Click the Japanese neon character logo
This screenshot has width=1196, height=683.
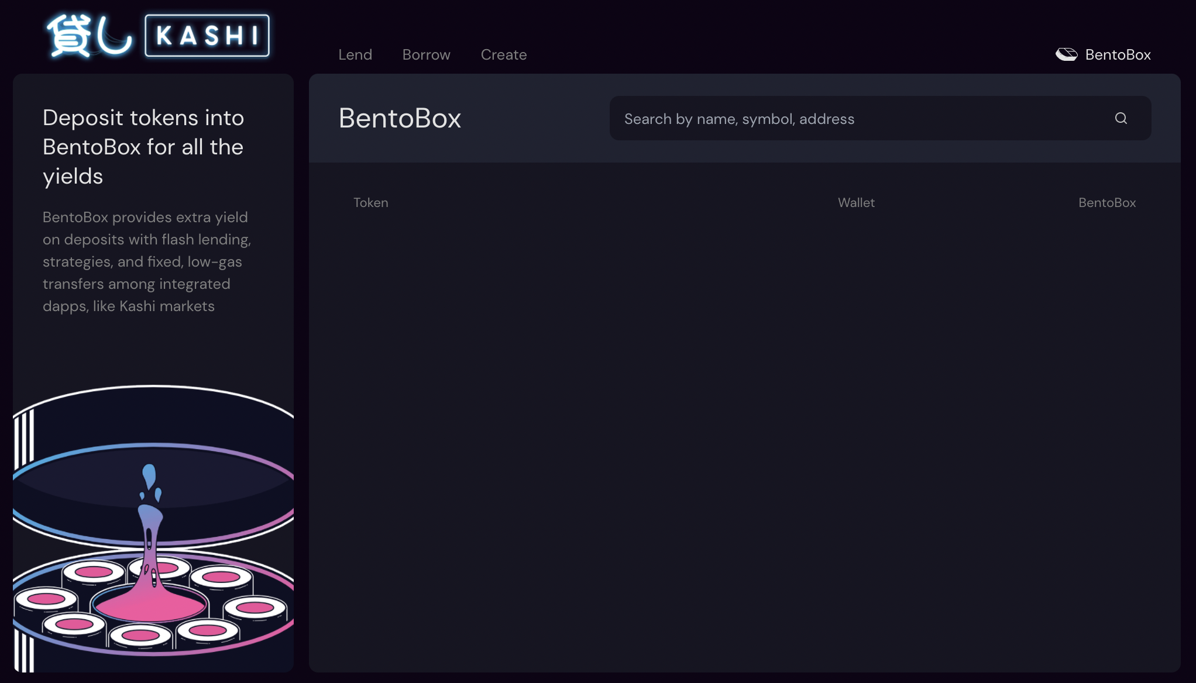pyautogui.click(x=90, y=36)
